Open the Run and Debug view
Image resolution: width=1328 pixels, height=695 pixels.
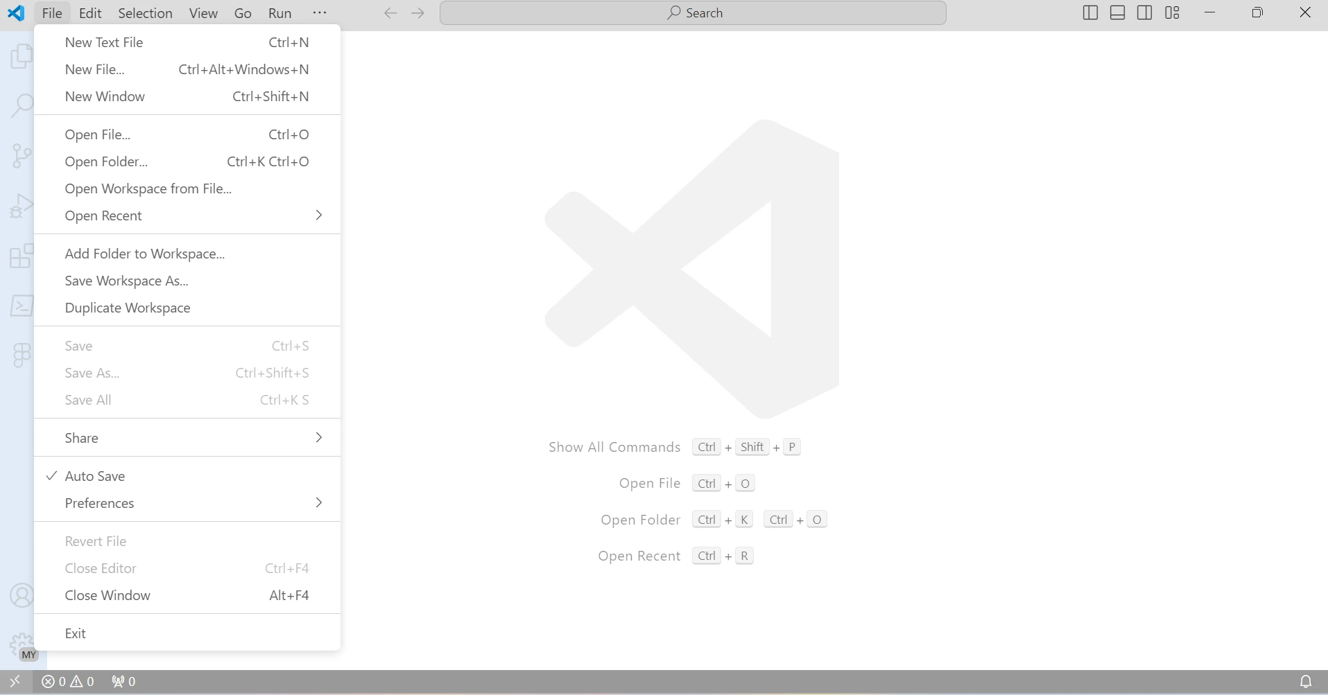[x=21, y=206]
